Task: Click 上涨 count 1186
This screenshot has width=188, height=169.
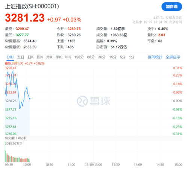Action: pyautogui.click(x=71, y=41)
